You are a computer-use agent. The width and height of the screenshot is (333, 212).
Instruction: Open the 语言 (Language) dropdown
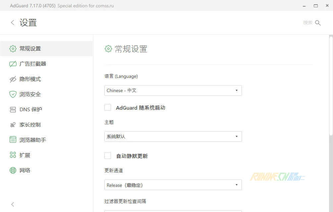pos(173,90)
